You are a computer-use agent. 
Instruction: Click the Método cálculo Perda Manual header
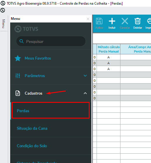click(109, 49)
